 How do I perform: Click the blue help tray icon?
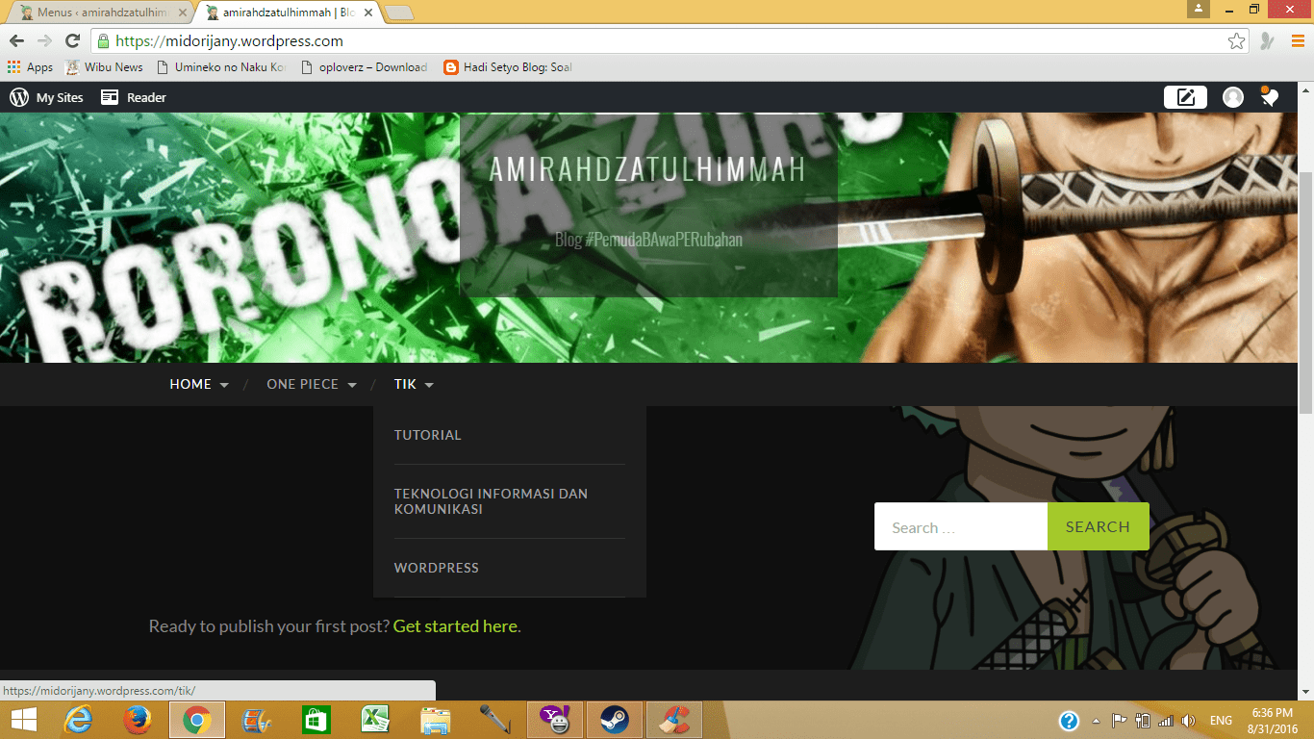click(1069, 721)
